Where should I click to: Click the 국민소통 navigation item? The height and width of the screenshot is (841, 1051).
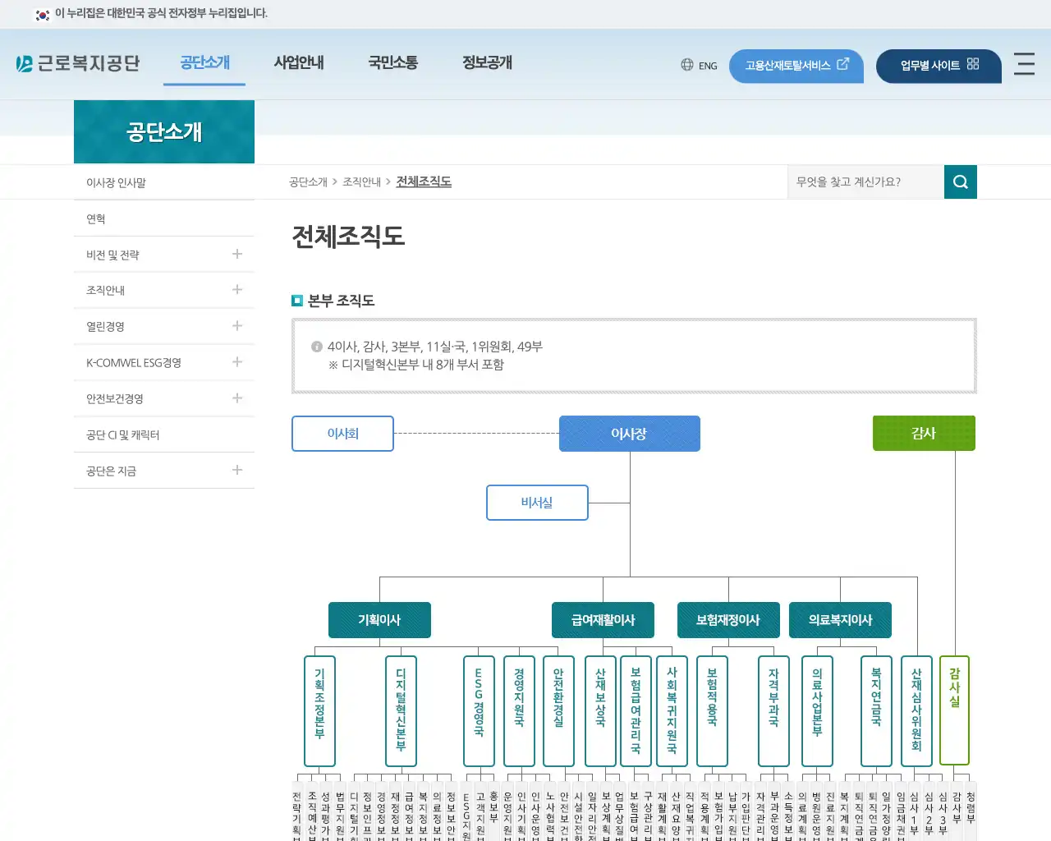pos(393,62)
